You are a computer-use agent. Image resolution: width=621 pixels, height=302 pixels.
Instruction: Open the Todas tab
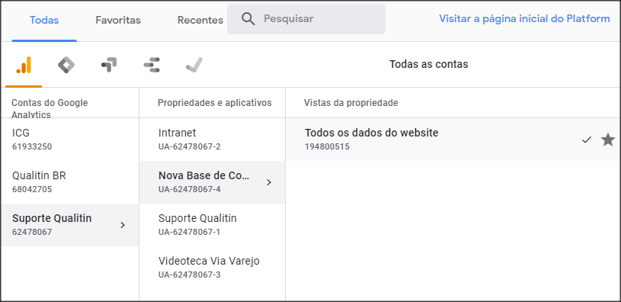[44, 21]
